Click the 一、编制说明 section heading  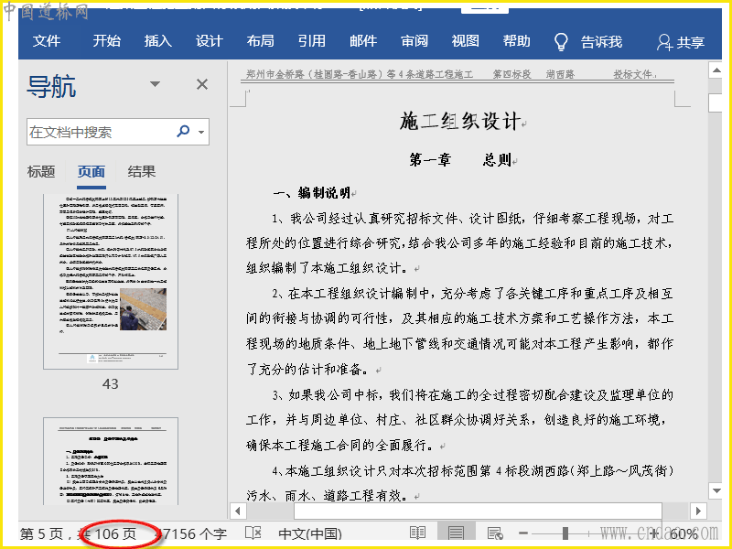pyautogui.click(x=312, y=193)
